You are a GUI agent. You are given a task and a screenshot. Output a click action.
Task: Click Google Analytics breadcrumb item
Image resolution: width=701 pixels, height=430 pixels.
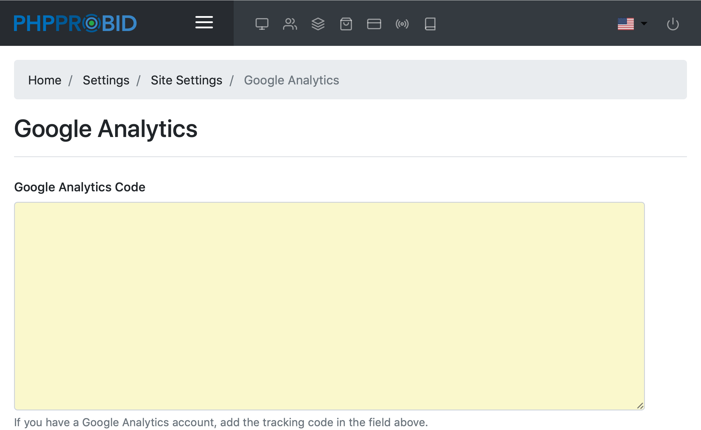(x=291, y=80)
